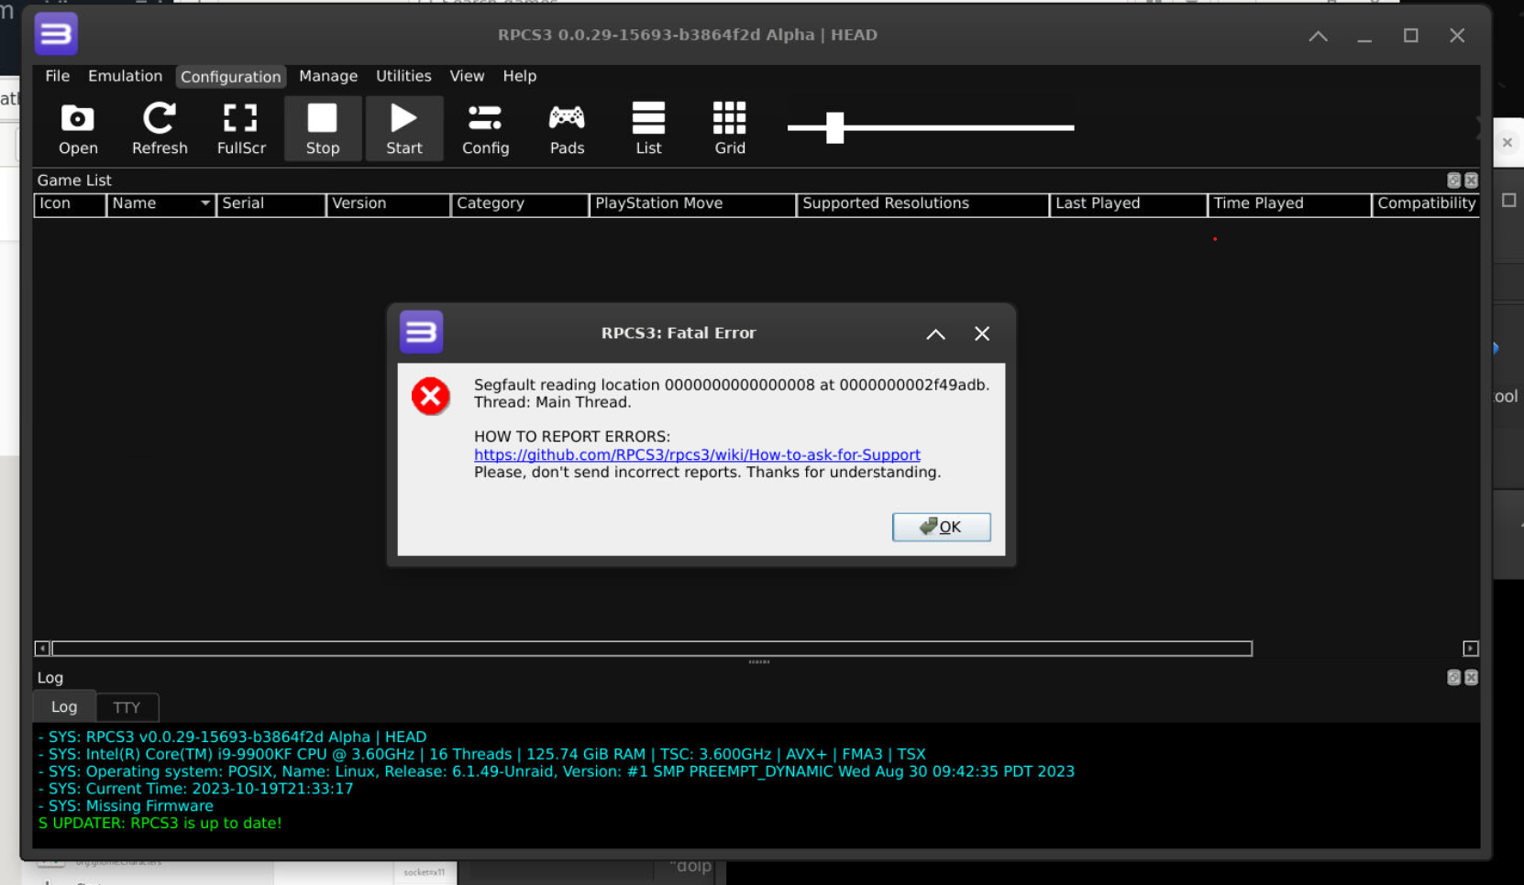Screen dimensions: 1524x885
Task: Dismiss the error dialog with OK
Action: (x=941, y=527)
